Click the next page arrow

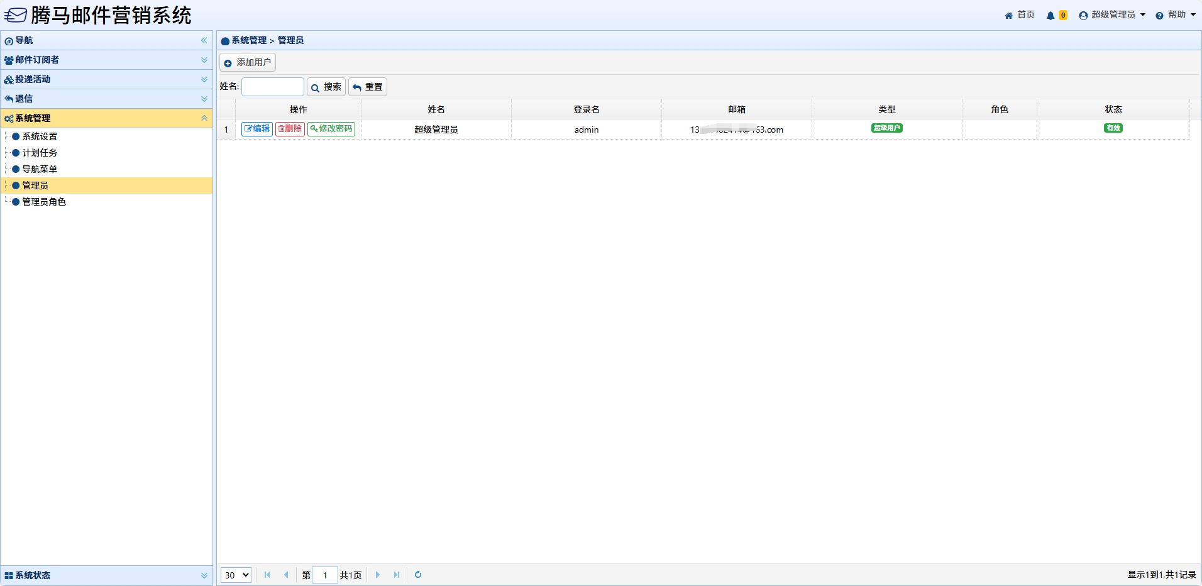(378, 575)
